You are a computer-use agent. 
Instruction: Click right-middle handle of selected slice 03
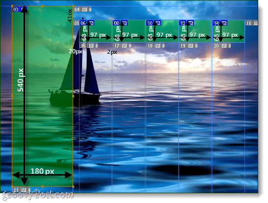pos(73,96)
